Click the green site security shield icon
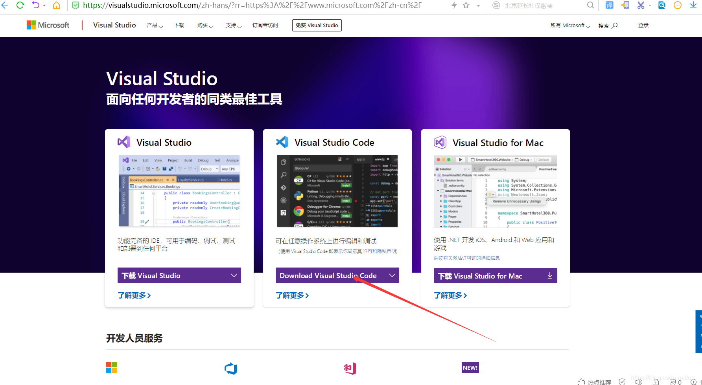 [x=76, y=5]
